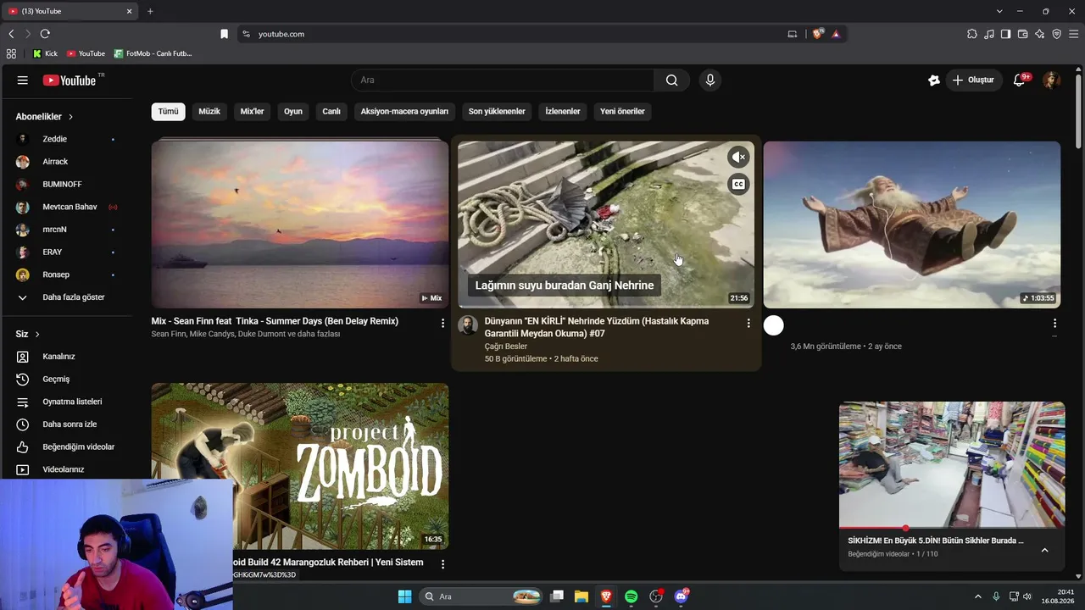
Task: Open Brave VPN shield icon
Action: point(1057,34)
